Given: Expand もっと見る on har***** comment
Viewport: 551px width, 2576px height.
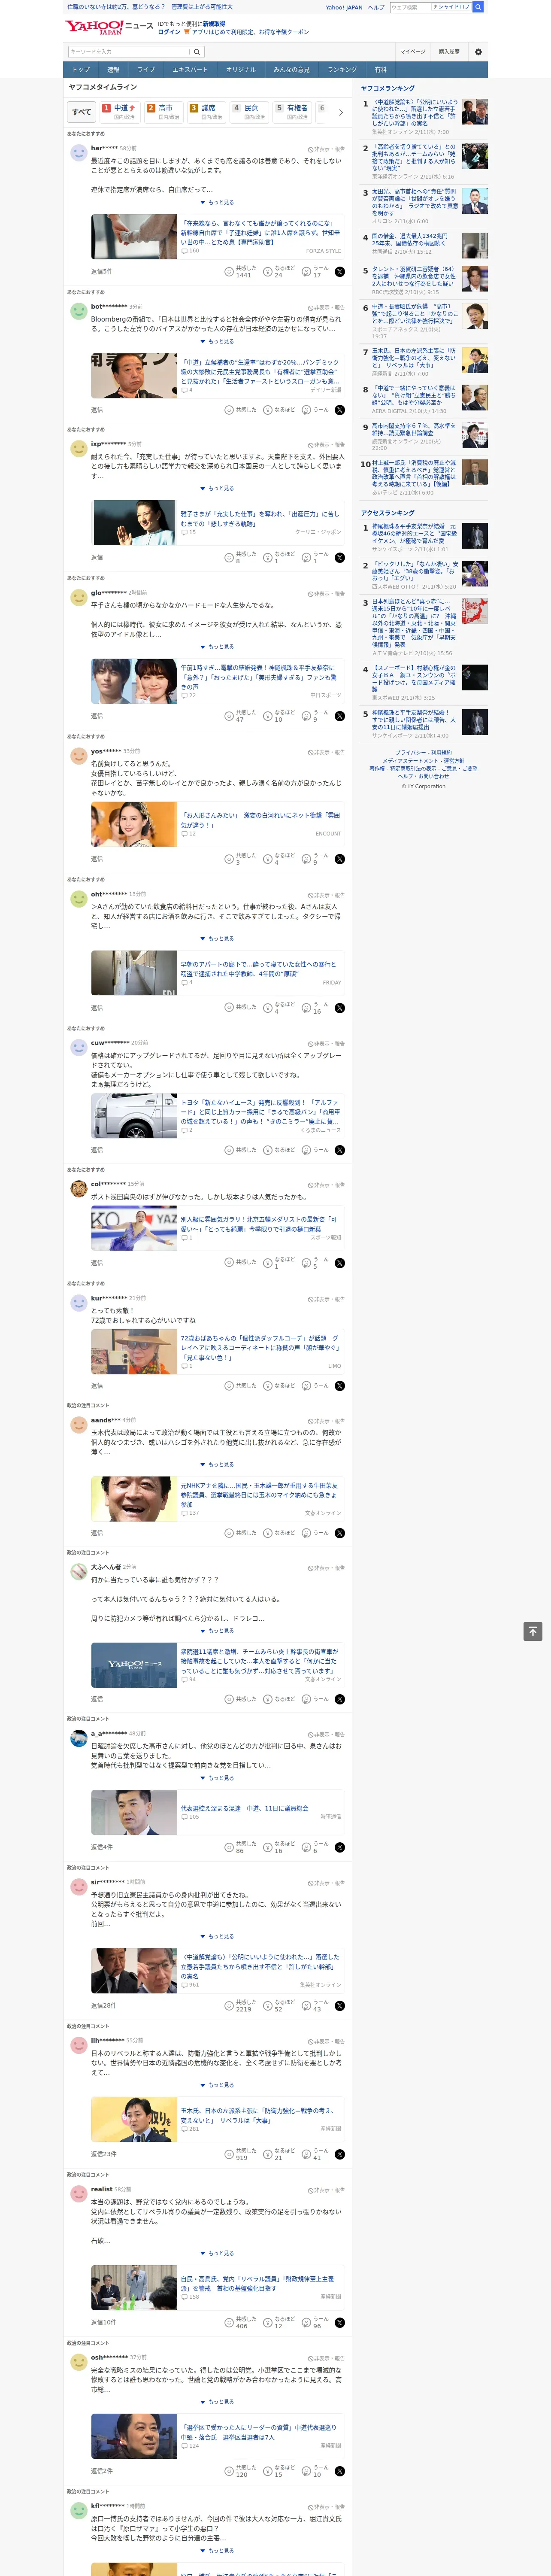Looking at the screenshot, I should [x=217, y=202].
